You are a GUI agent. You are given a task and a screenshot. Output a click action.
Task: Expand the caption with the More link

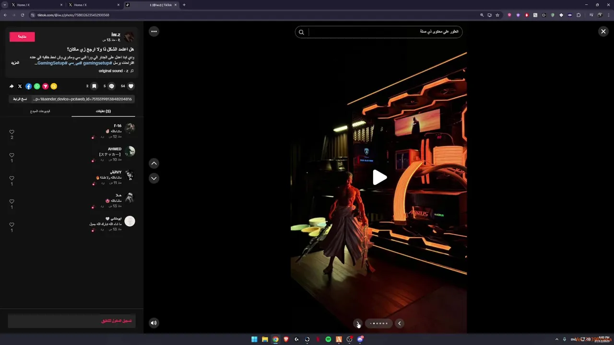pyautogui.click(x=15, y=63)
